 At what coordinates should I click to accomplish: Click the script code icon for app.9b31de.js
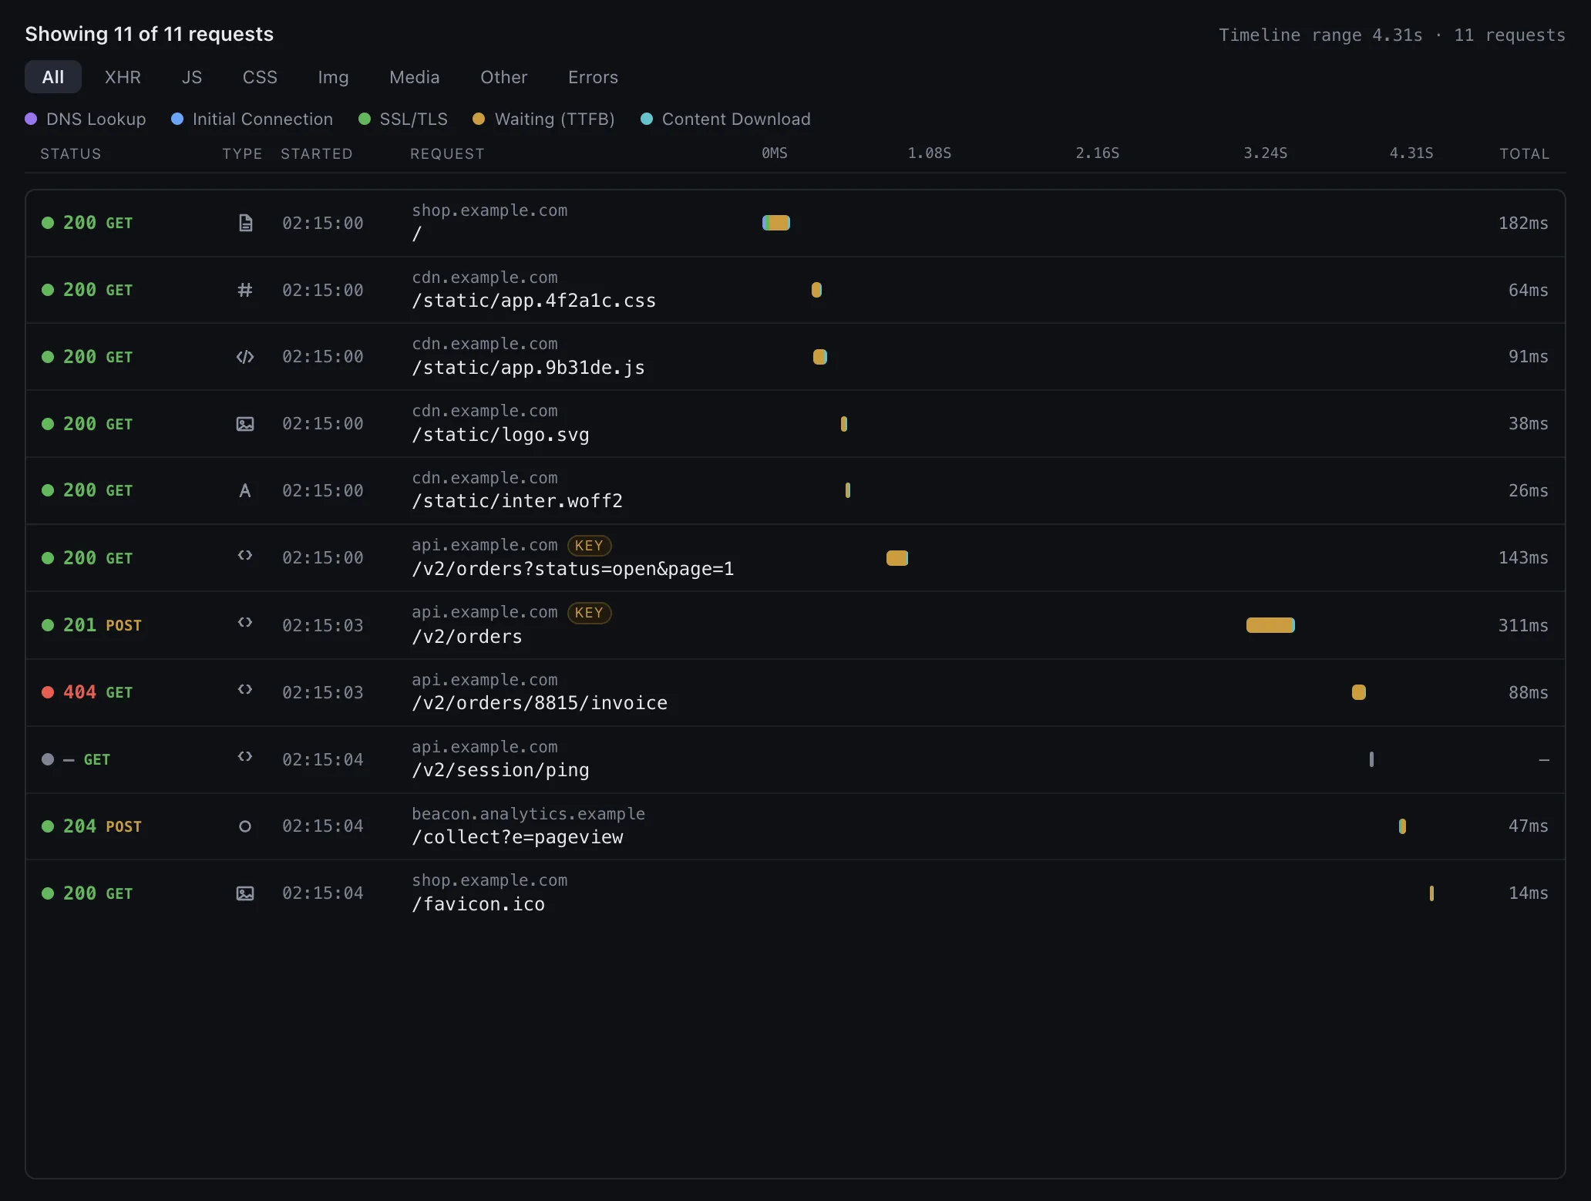(245, 357)
